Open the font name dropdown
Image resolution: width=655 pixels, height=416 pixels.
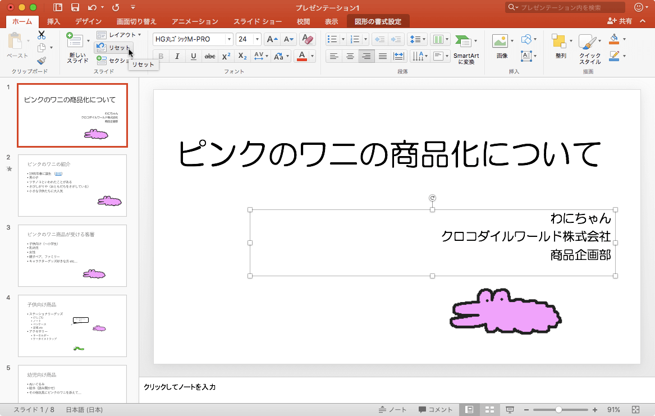(x=228, y=39)
